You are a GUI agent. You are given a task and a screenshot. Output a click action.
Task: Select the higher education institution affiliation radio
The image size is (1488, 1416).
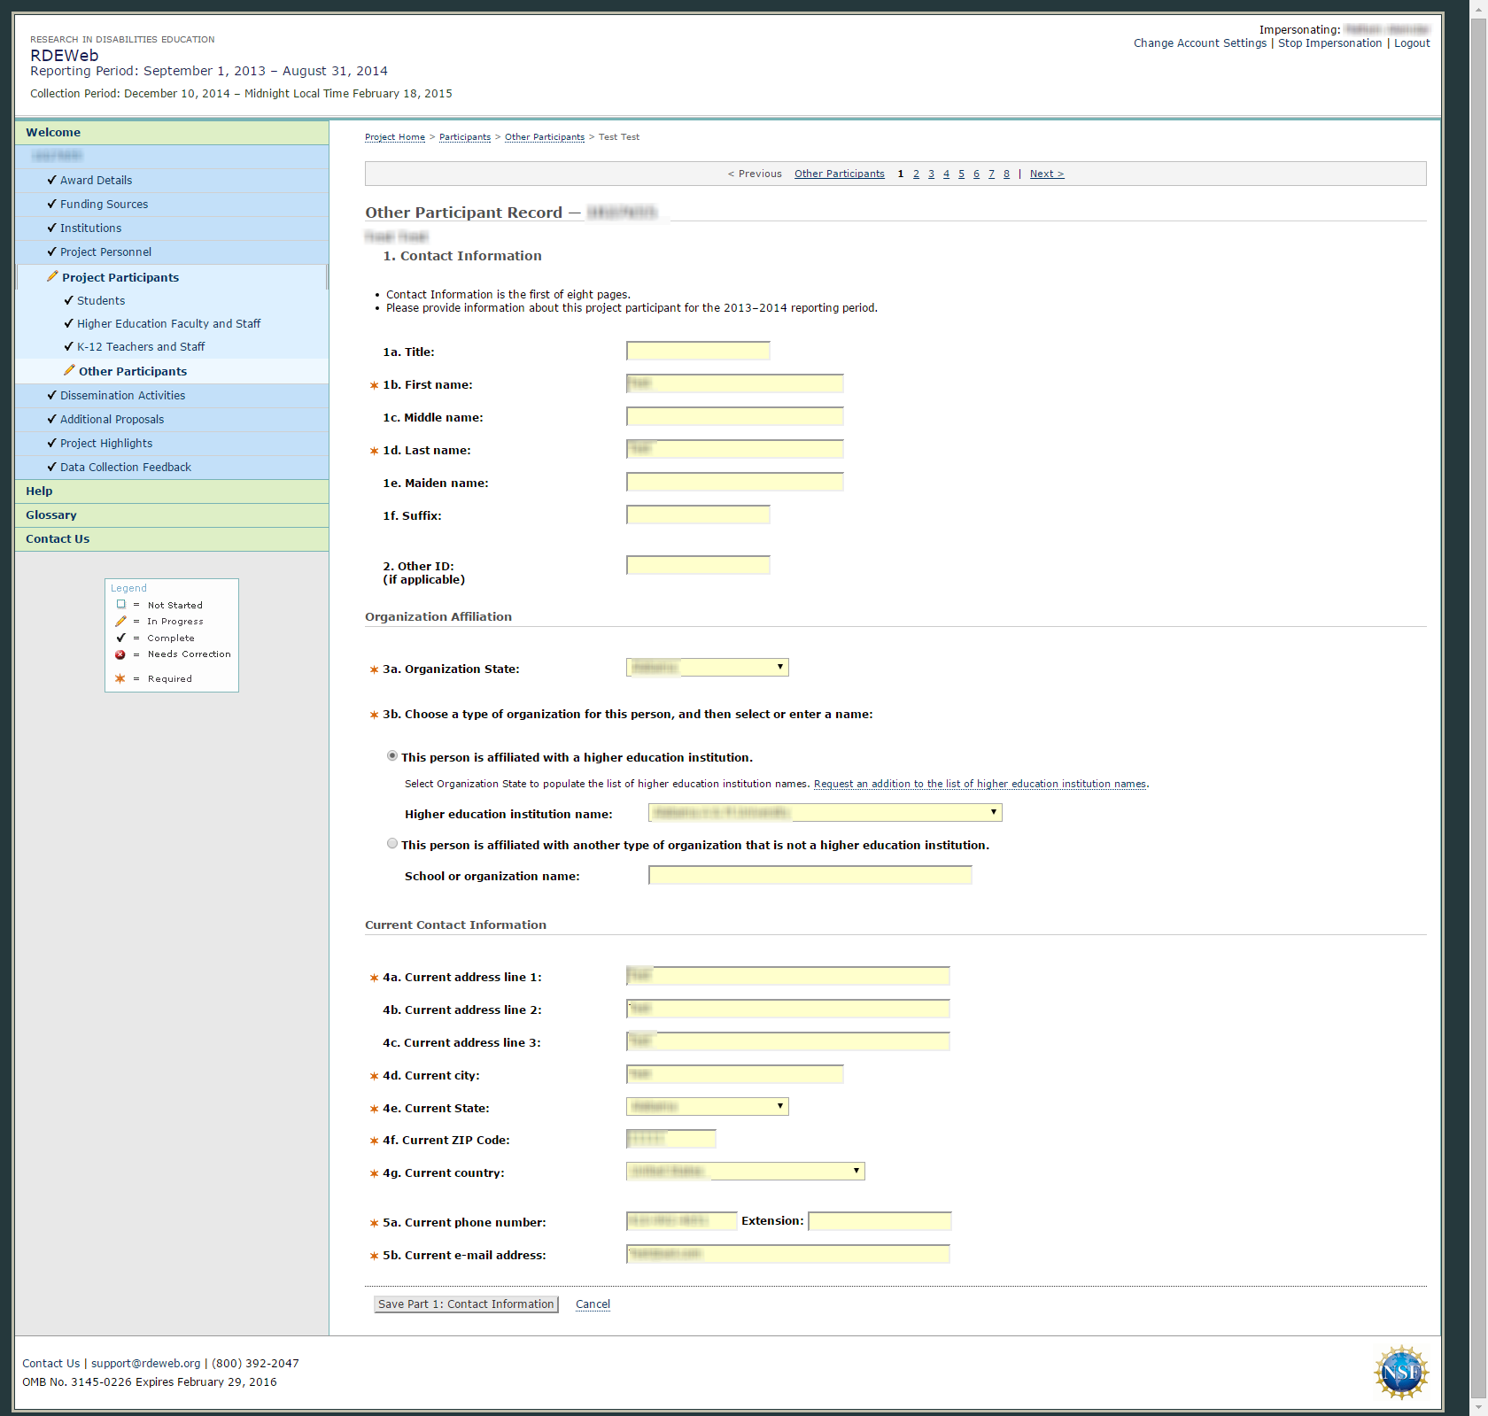pyautogui.click(x=392, y=756)
